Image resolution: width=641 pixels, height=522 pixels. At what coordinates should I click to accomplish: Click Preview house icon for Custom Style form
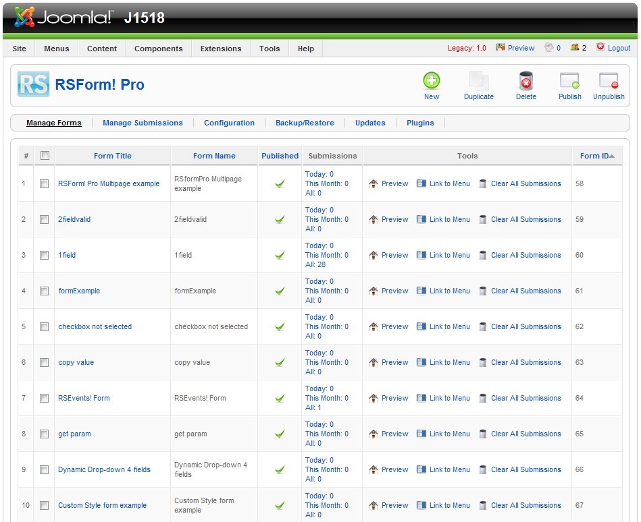(x=374, y=505)
